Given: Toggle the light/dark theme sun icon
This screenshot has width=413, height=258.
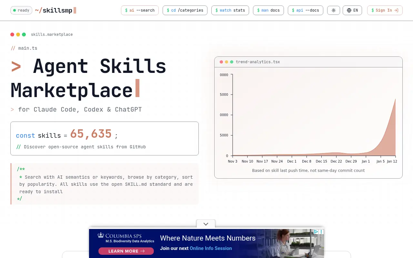Looking at the screenshot, I should point(334,10).
